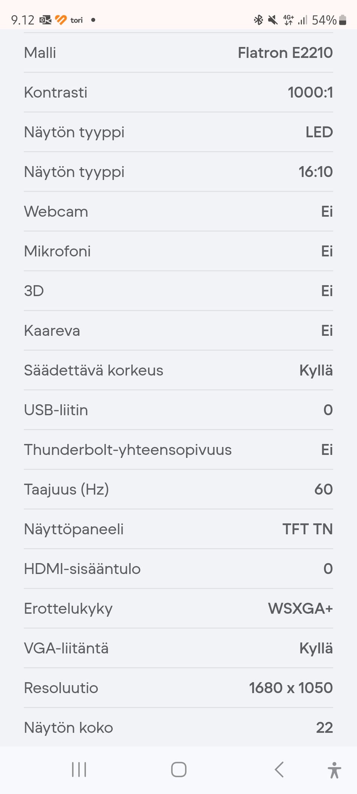Tap the Outlook notification icon in status bar
Viewport: 357px width, 794px height.
pyautogui.click(x=45, y=20)
